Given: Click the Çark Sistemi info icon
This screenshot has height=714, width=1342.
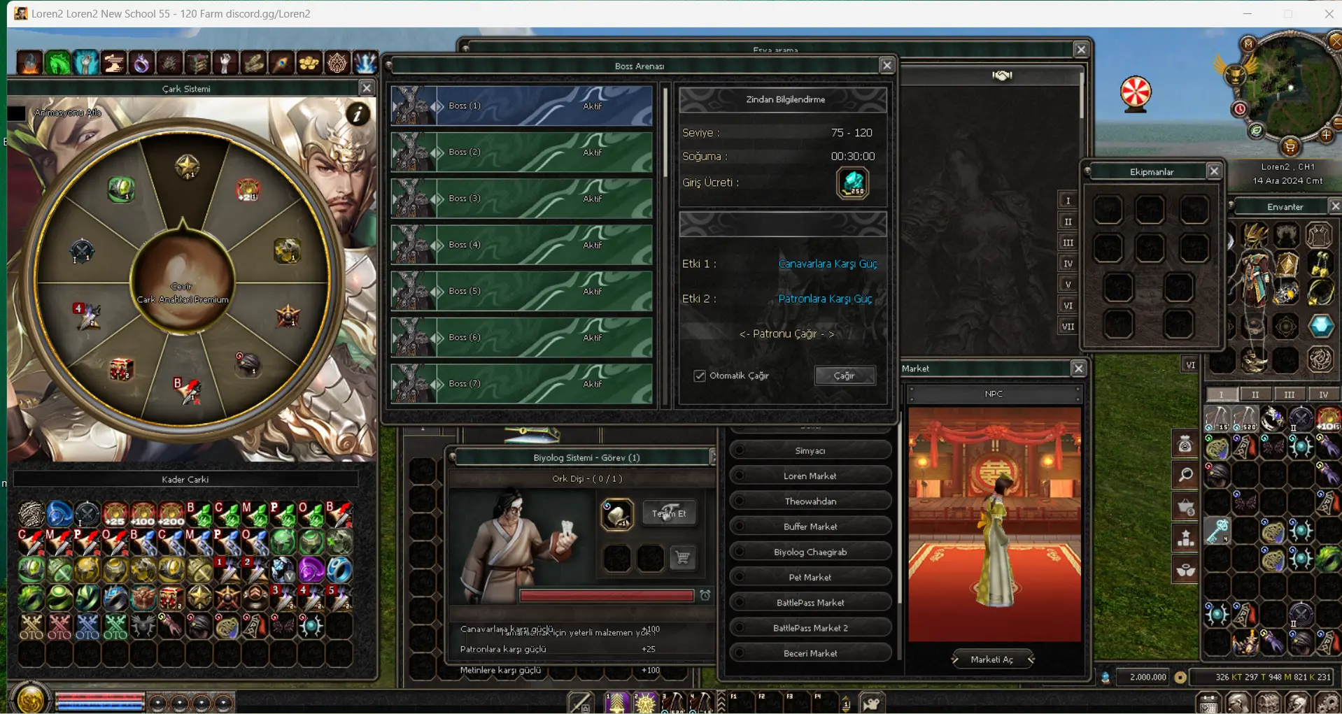Looking at the screenshot, I should click(358, 114).
